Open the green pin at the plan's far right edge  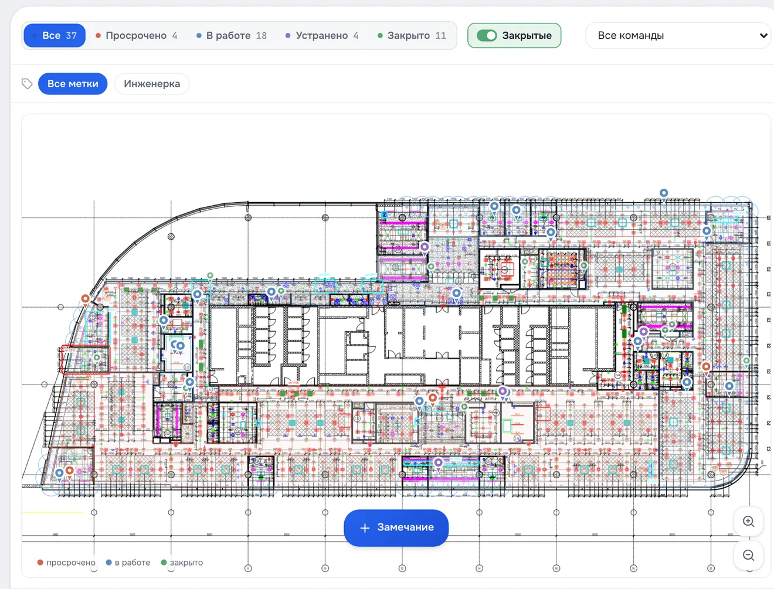pos(746,362)
